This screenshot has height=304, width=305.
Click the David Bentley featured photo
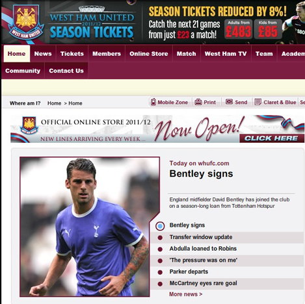(x=90, y=227)
